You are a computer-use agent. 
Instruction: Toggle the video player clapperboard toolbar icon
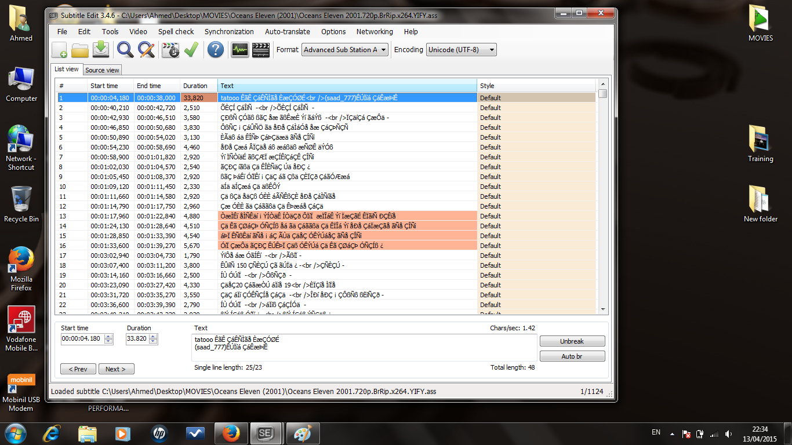pos(261,50)
